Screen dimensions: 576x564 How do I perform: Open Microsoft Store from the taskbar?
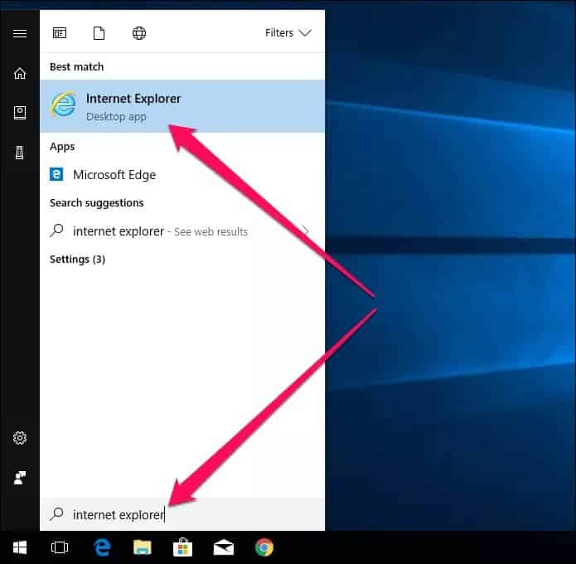click(182, 547)
